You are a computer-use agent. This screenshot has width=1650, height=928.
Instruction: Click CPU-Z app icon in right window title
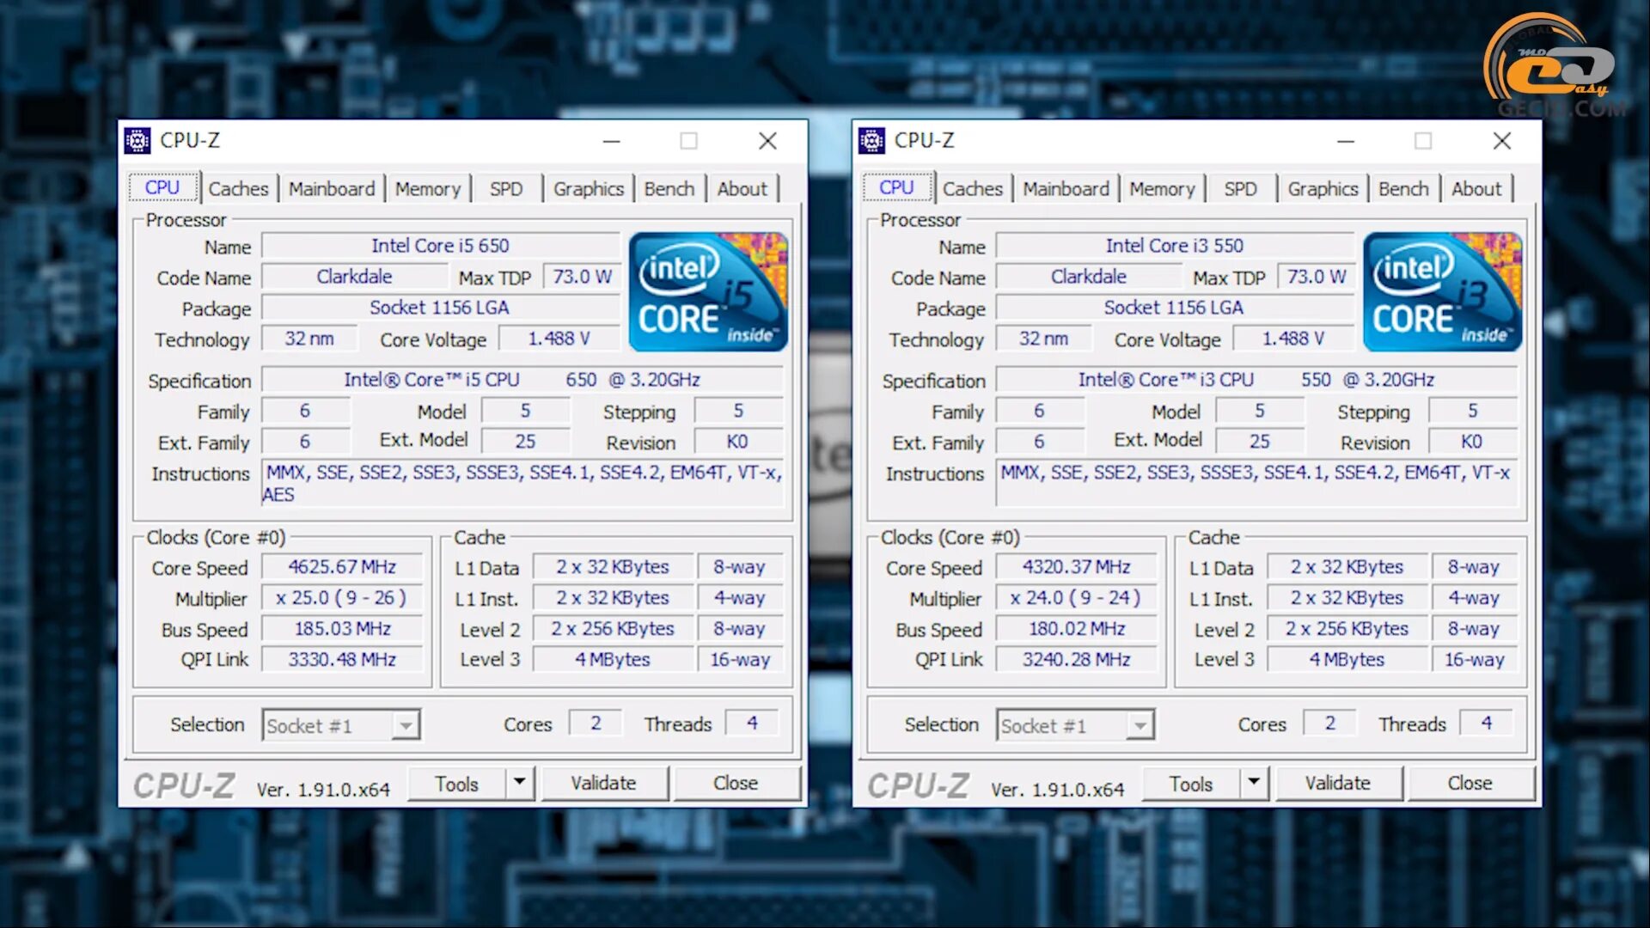[x=871, y=140]
